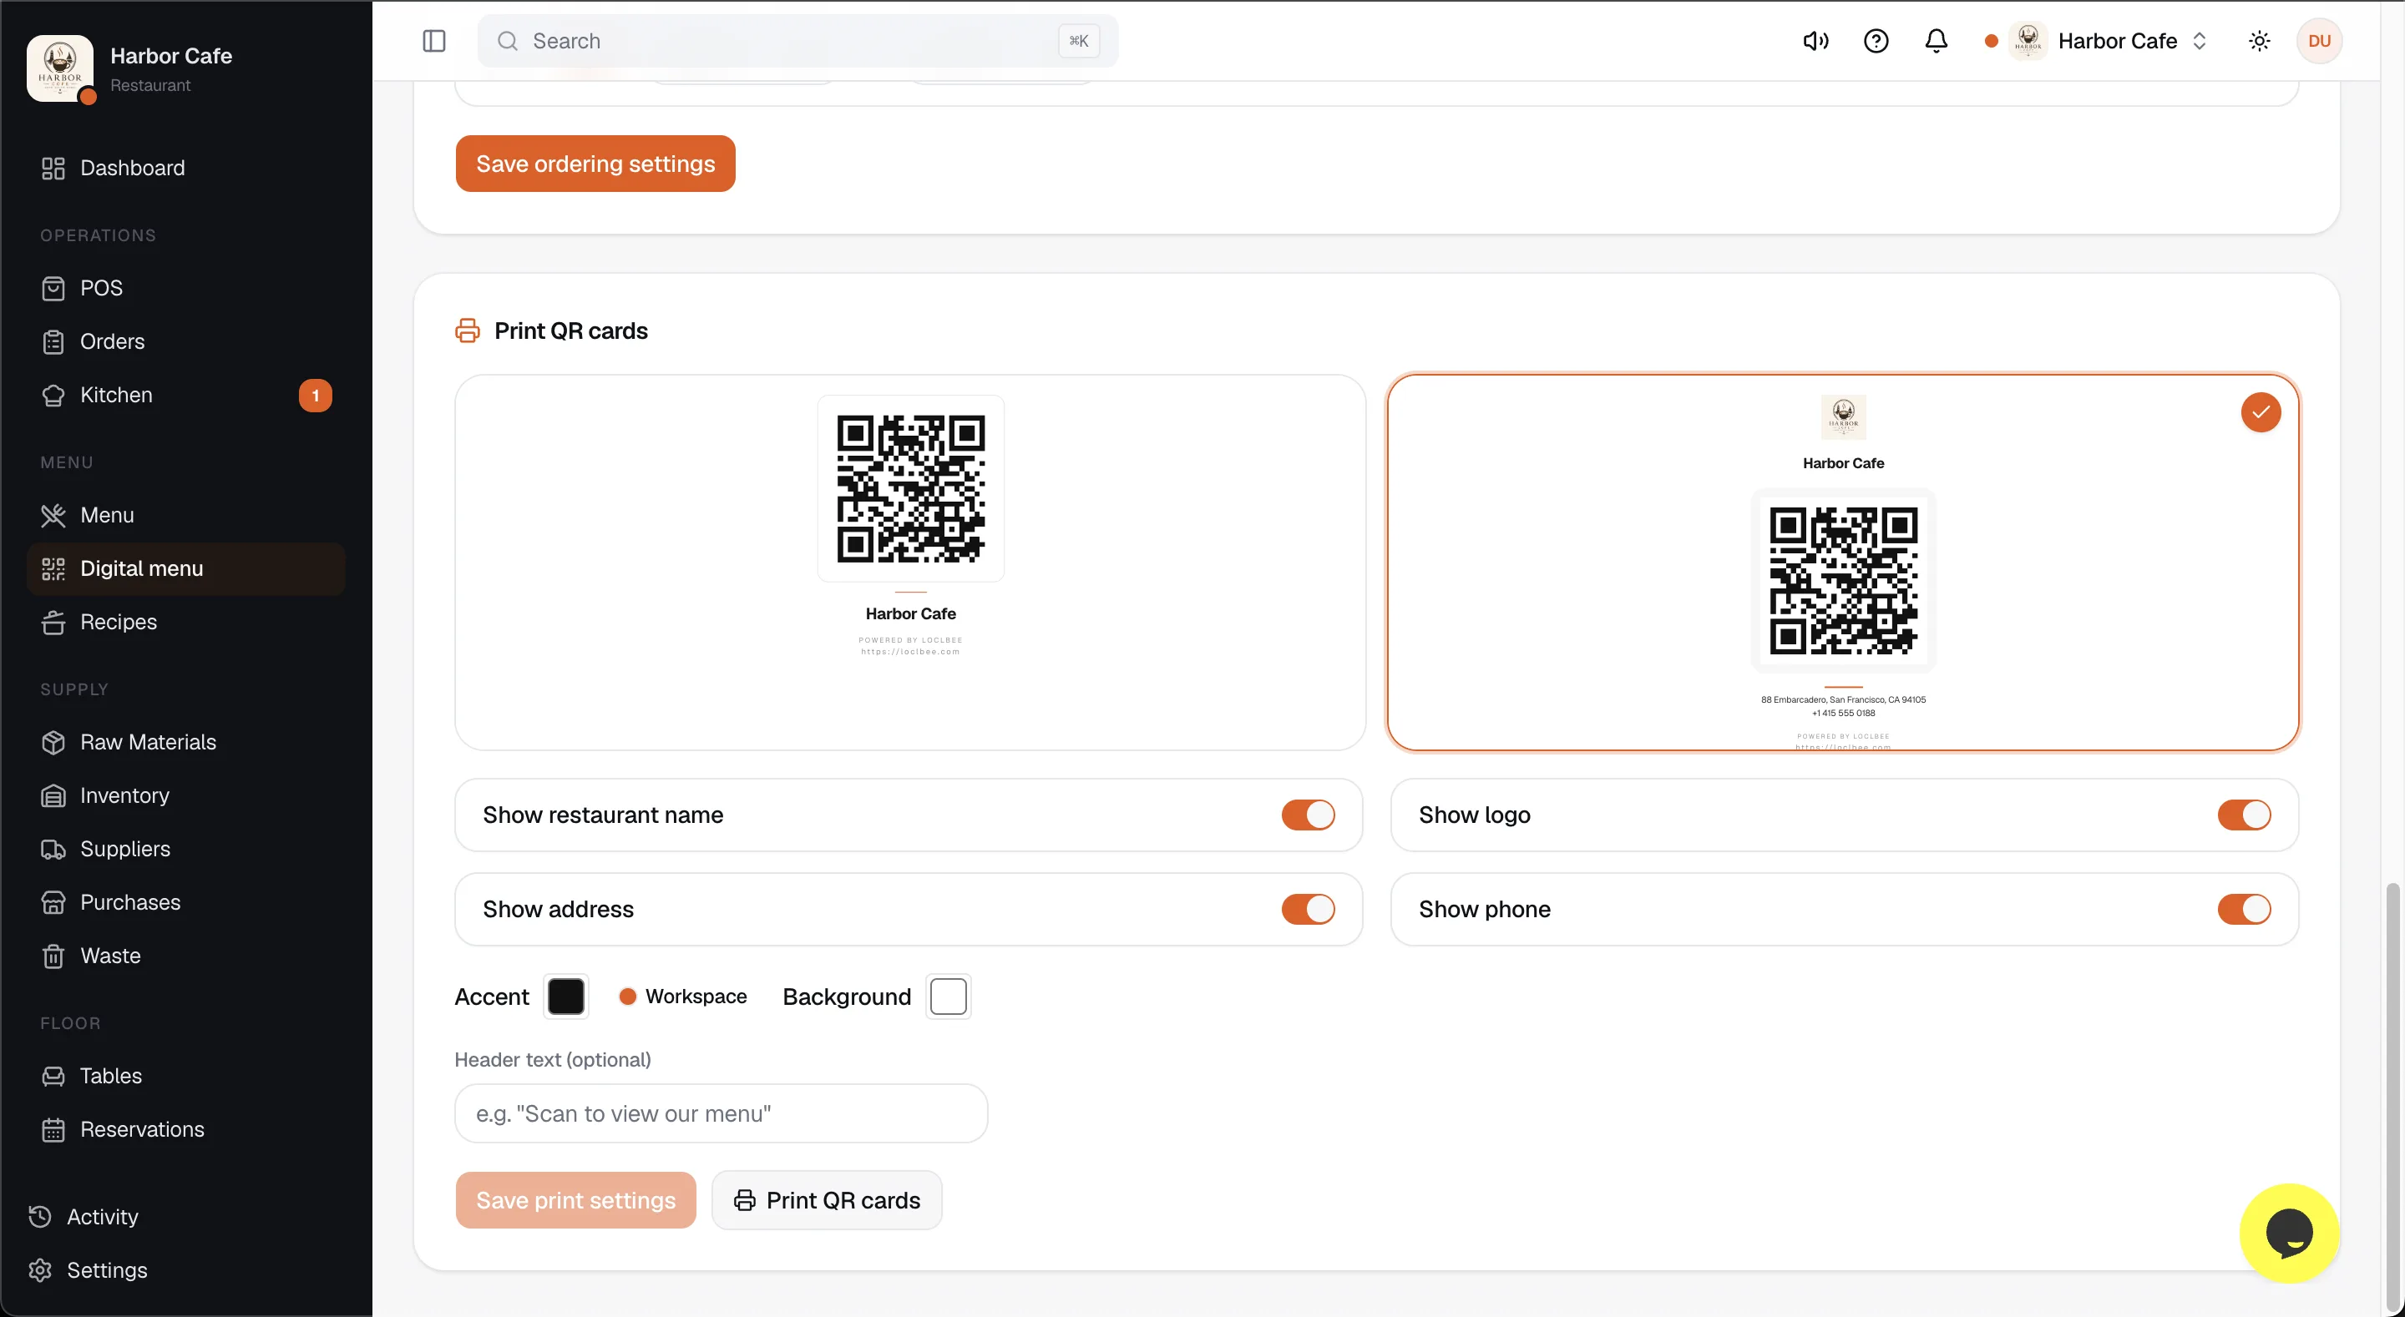This screenshot has width=2405, height=1317.
Task: Click the Recipes icon
Action: pyautogui.click(x=53, y=622)
